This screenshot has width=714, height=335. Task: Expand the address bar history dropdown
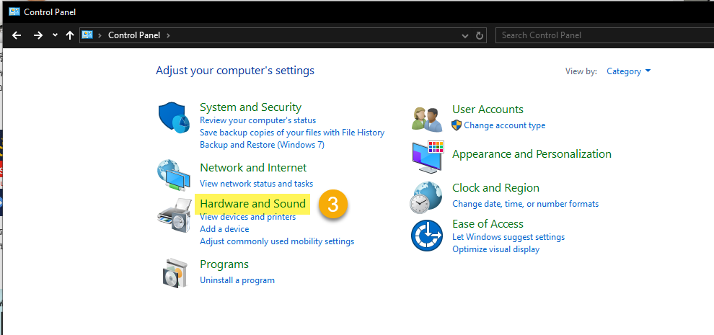coord(465,35)
